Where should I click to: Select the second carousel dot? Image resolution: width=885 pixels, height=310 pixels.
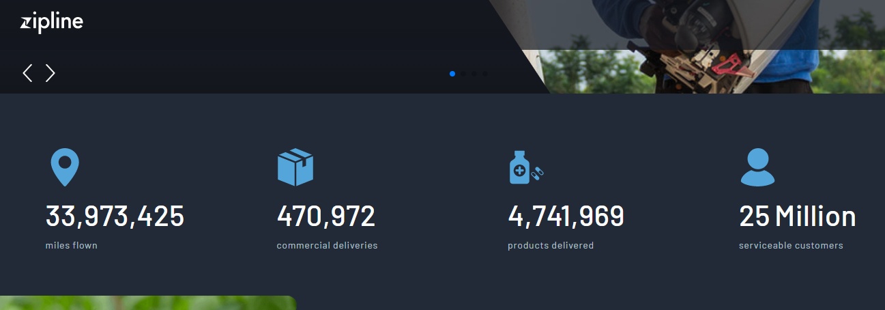[x=463, y=73]
